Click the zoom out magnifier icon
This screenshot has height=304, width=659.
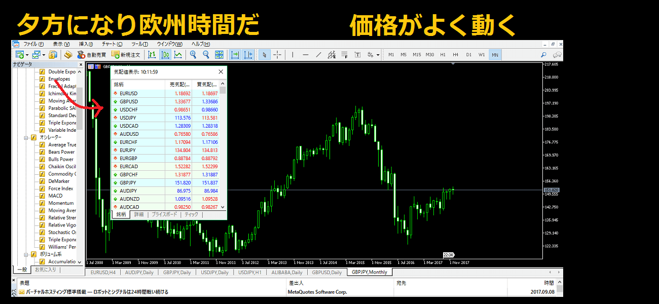[206, 55]
